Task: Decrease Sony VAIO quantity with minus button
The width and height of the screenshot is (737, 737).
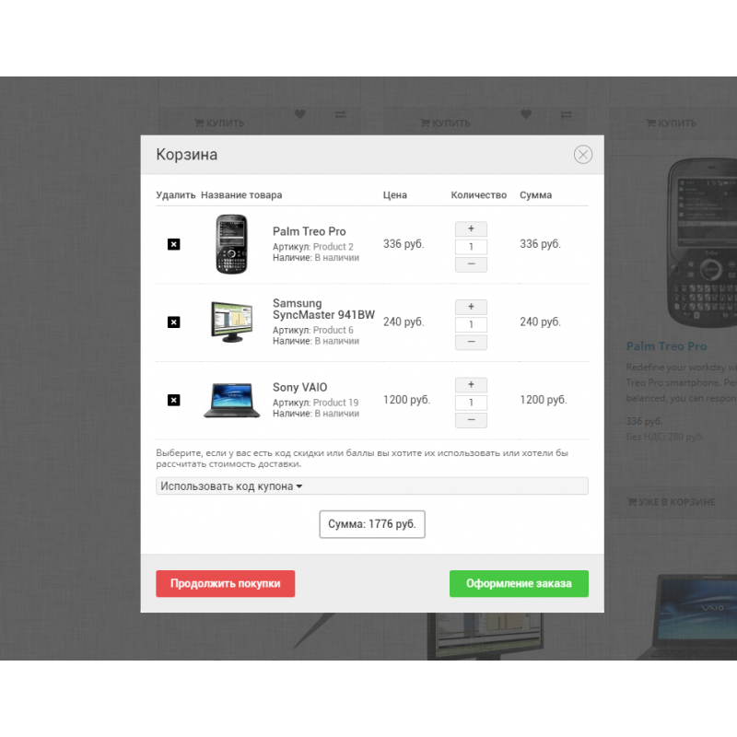Action: (x=471, y=420)
